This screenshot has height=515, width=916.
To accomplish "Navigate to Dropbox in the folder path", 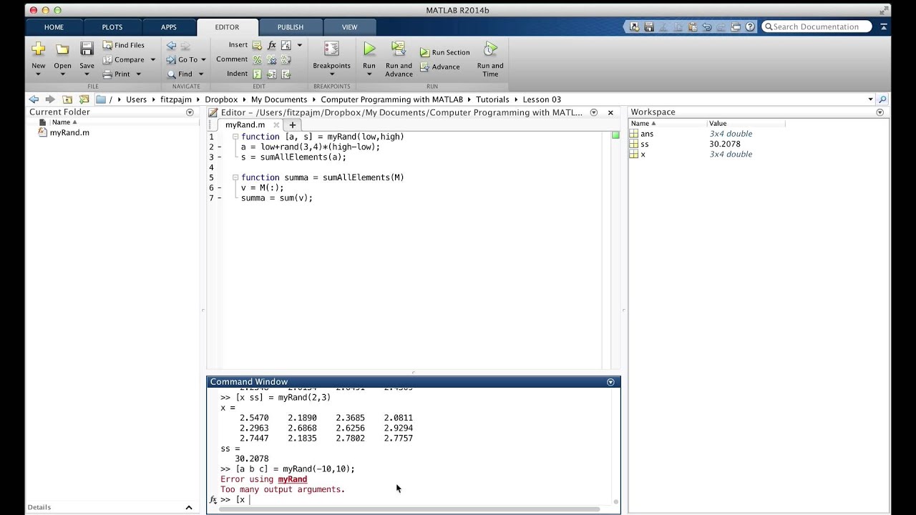I will point(221,99).
